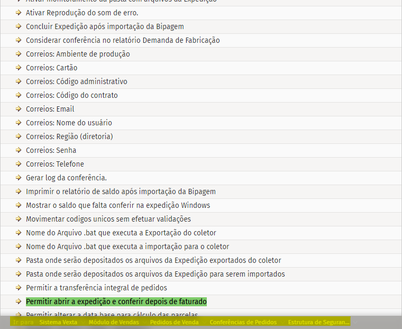
Task: Click the arrow icon beside Gerar log da conferência
Action: pos(19,178)
